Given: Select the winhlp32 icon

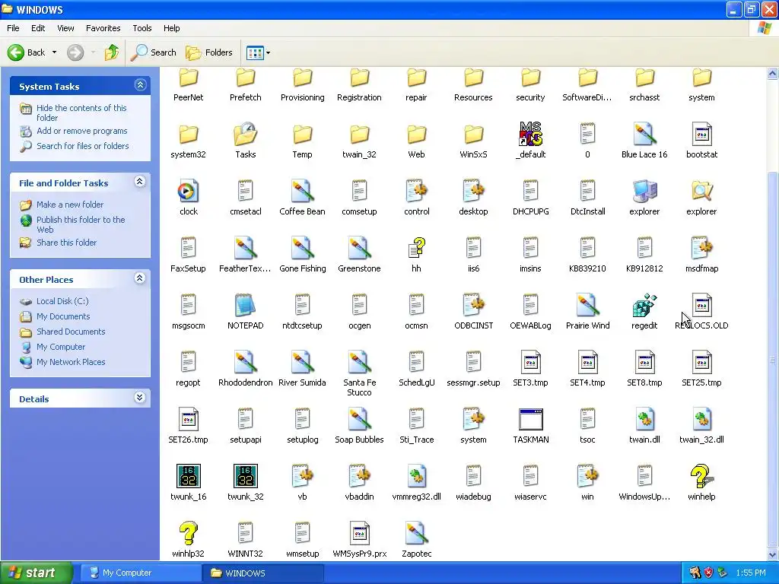Looking at the screenshot, I should pyautogui.click(x=189, y=533).
